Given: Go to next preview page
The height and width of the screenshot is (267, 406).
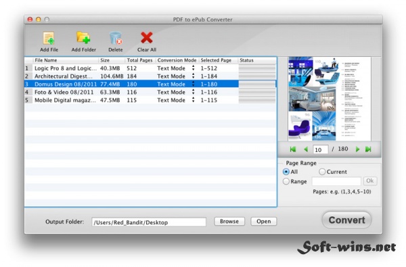Looking at the screenshot, I should pyautogui.click(x=357, y=149).
